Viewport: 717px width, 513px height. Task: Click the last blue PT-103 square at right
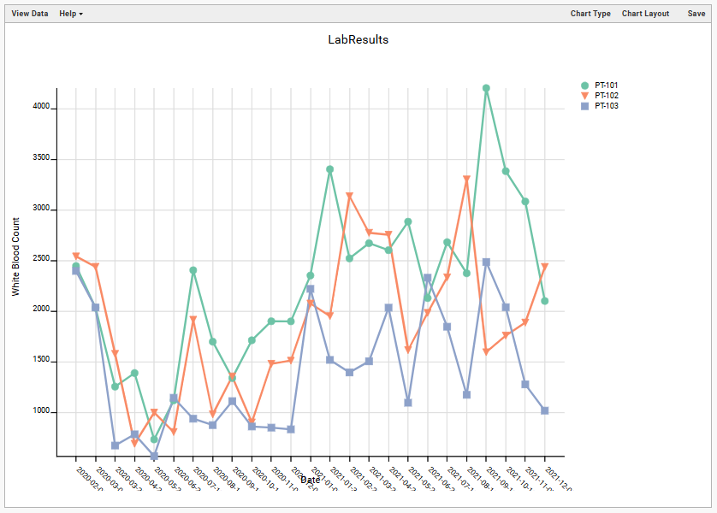pyautogui.click(x=544, y=410)
